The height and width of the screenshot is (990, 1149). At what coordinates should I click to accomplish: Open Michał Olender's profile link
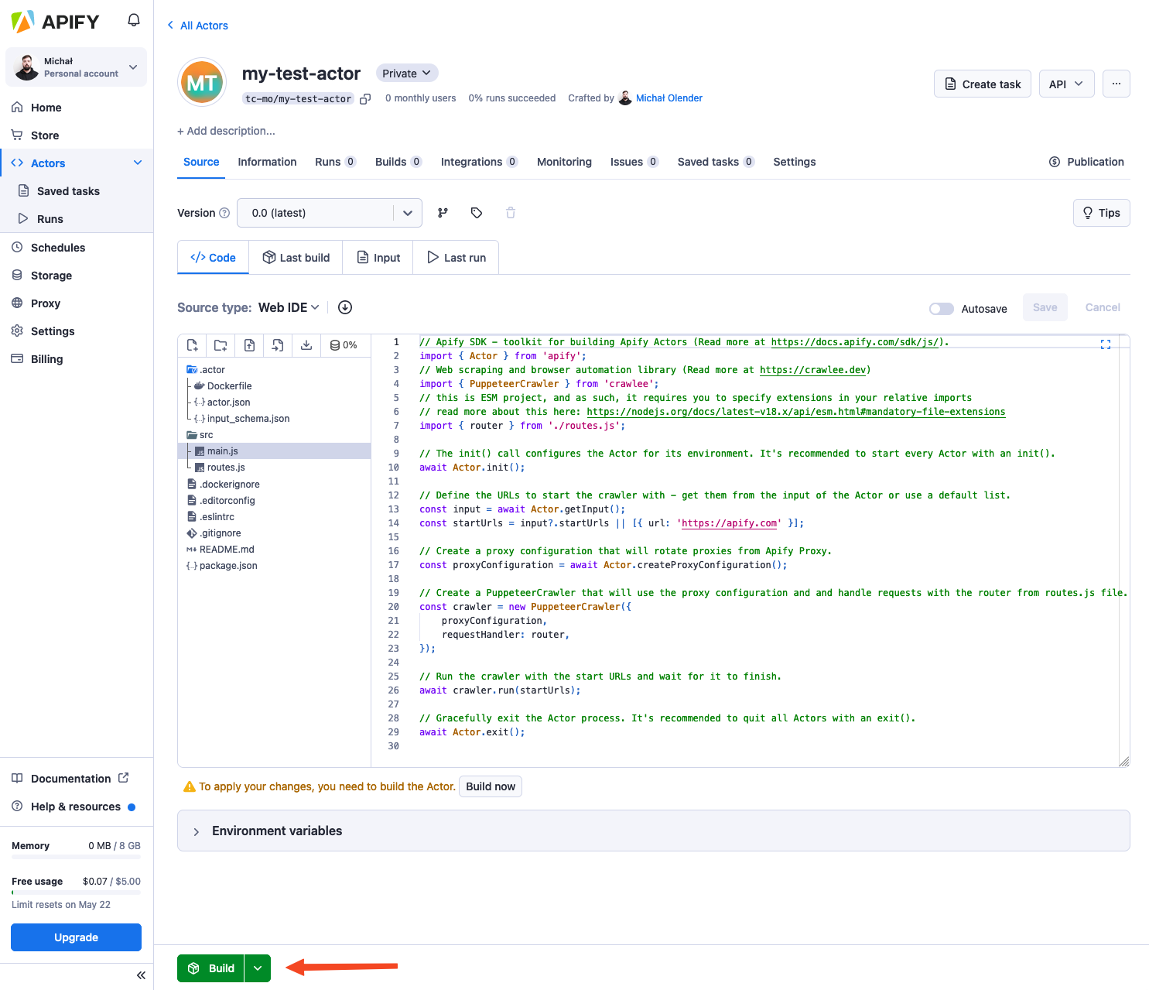(669, 98)
